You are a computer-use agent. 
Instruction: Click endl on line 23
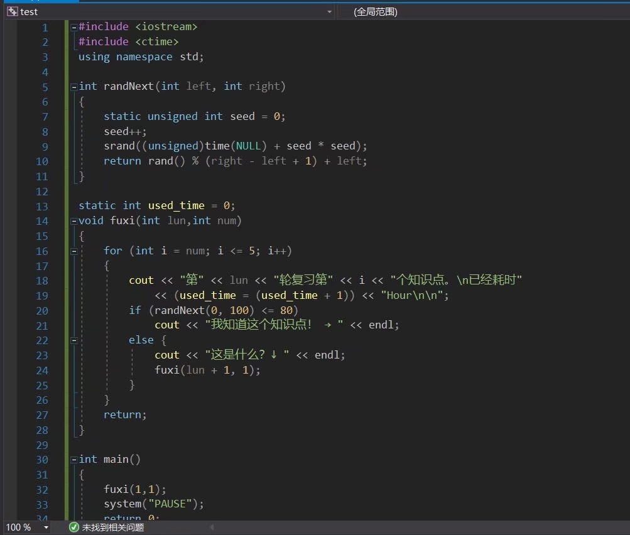[327, 355]
